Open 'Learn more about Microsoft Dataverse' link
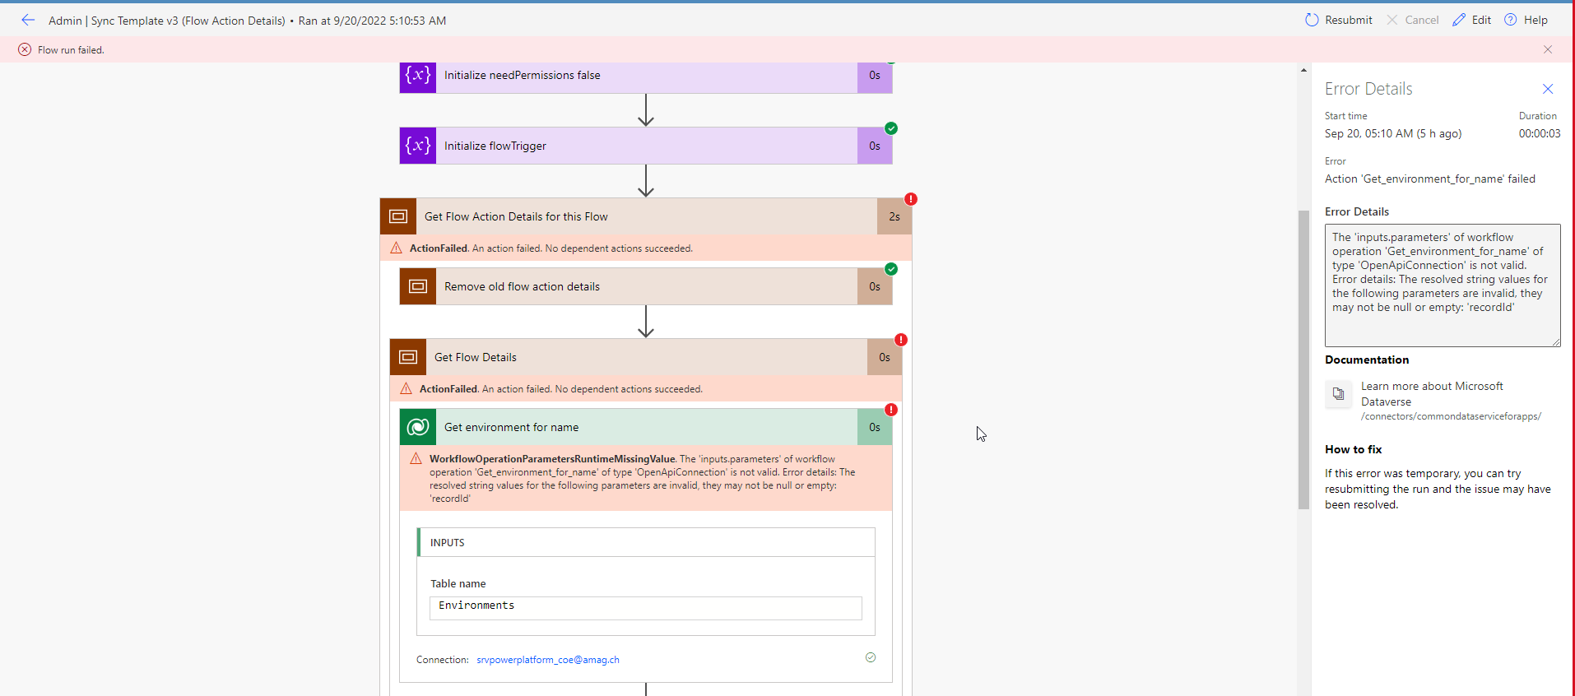Image resolution: width=1575 pixels, height=696 pixels. coord(1432,394)
